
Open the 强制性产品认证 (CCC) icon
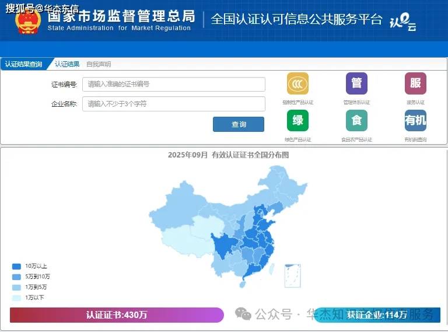click(x=297, y=83)
